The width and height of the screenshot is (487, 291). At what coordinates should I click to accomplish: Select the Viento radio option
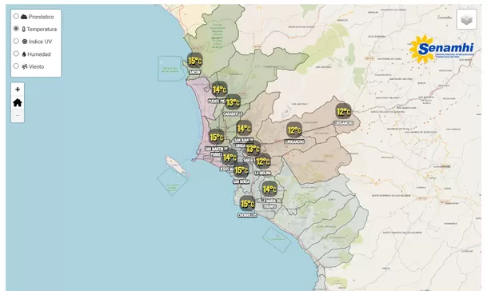(16, 66)
